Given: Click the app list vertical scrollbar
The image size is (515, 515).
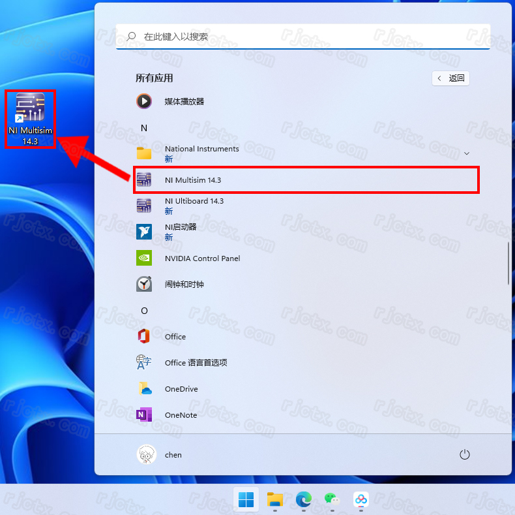Looking at the screenshot, I should [508, 264].
